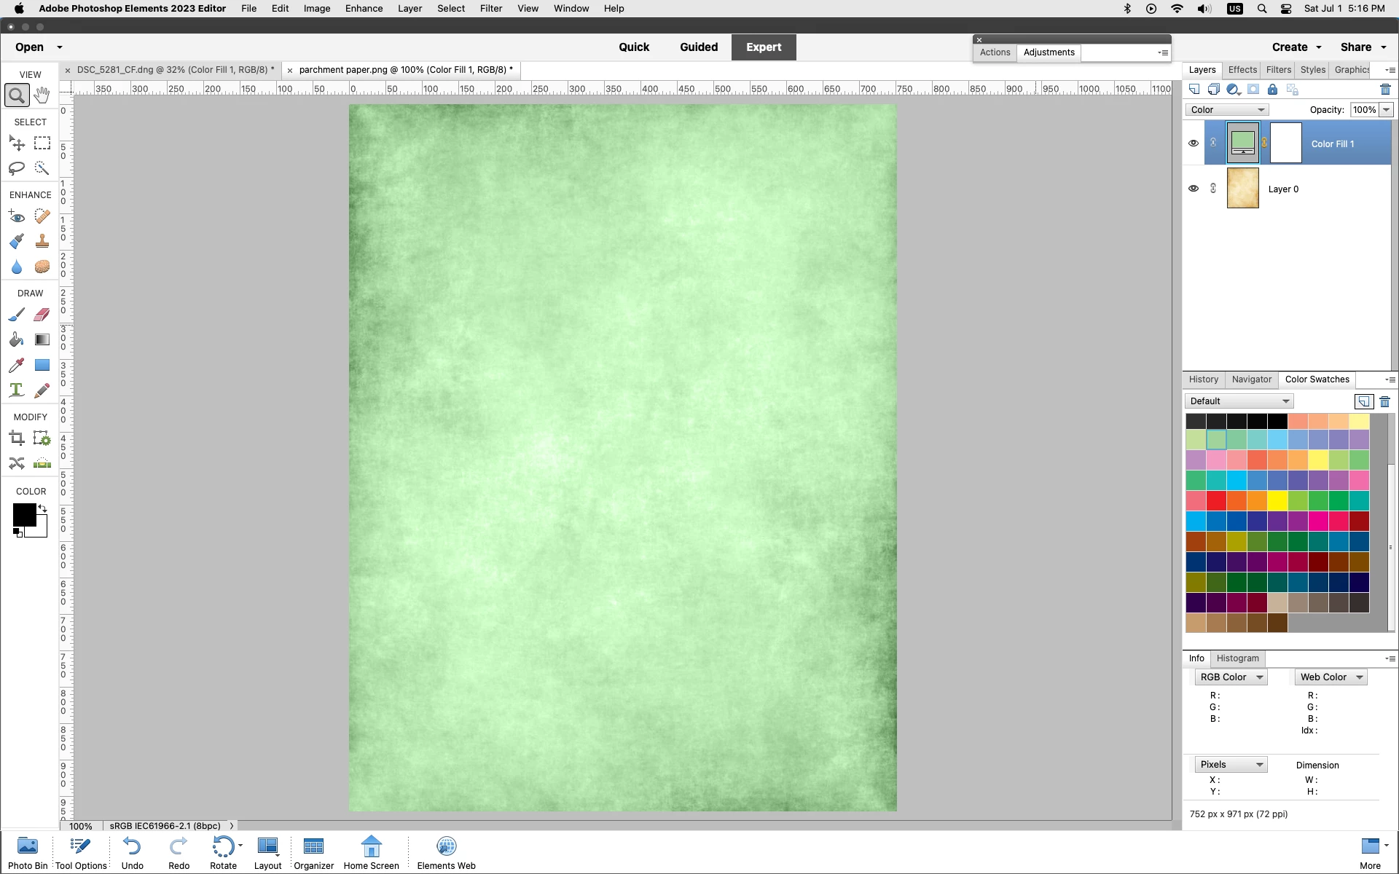Image resolution: width=1399 pixels, height=874 pixels.
Task: Select the Lasso tool
Action: [17, 168]
